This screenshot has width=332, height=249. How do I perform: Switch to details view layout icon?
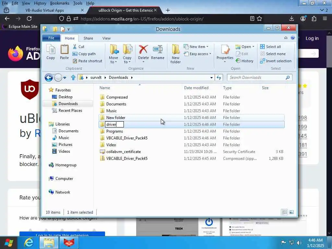click(285, 212)
